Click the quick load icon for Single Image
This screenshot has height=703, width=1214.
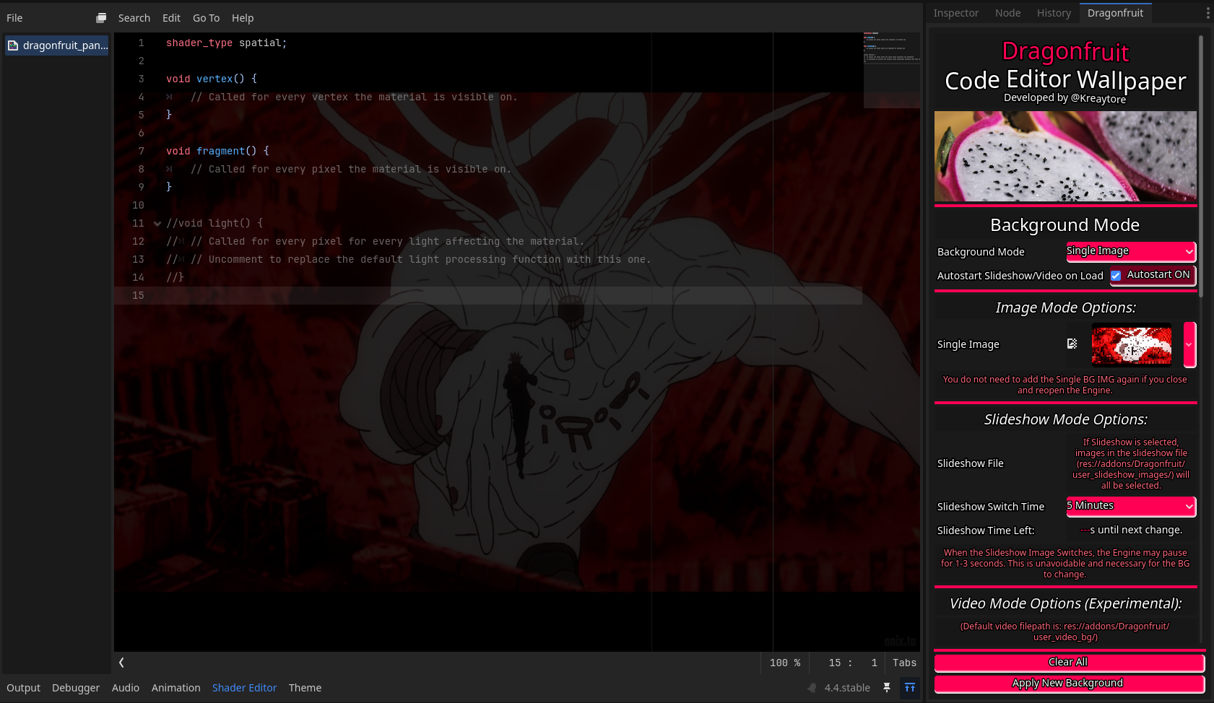(1072, 344)
